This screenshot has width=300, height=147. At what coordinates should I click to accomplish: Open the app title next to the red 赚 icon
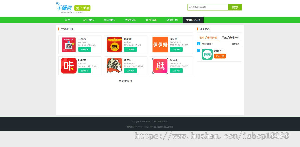(x=128, y=39)
